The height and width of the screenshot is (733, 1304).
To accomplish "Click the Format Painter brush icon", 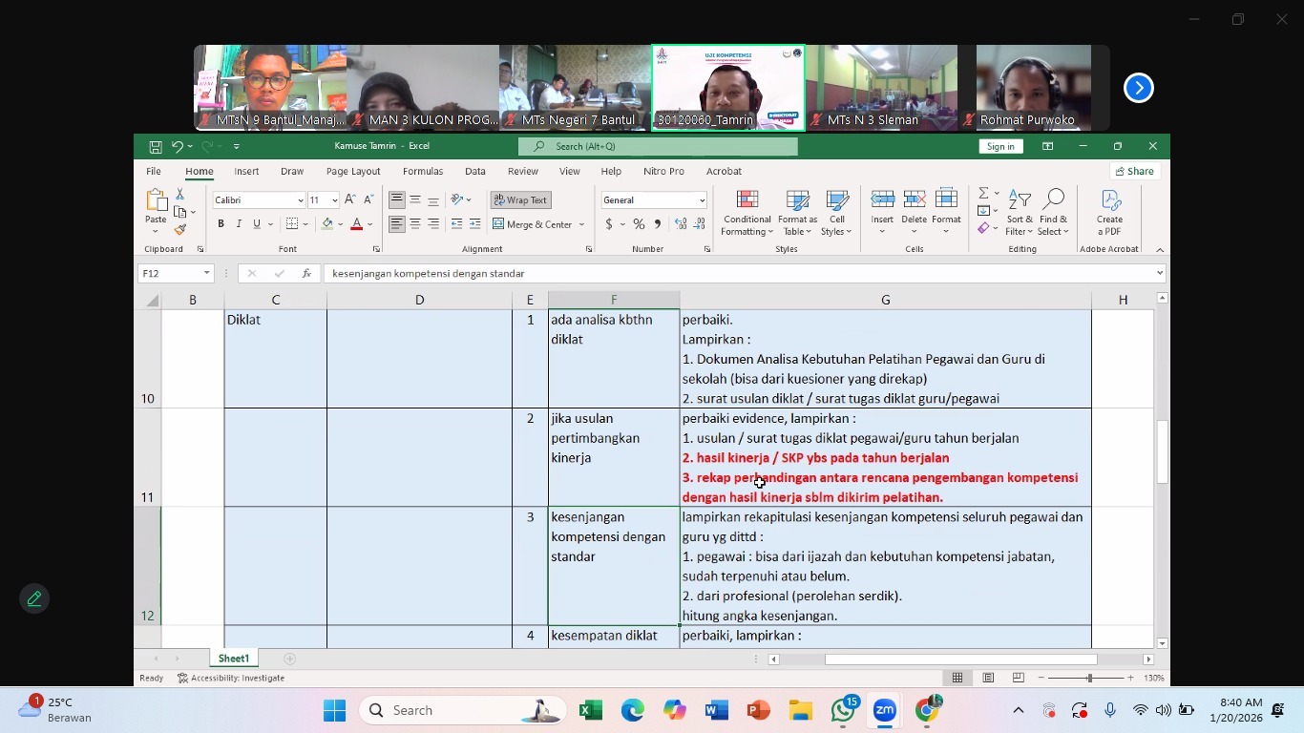I will pos(179,230).
